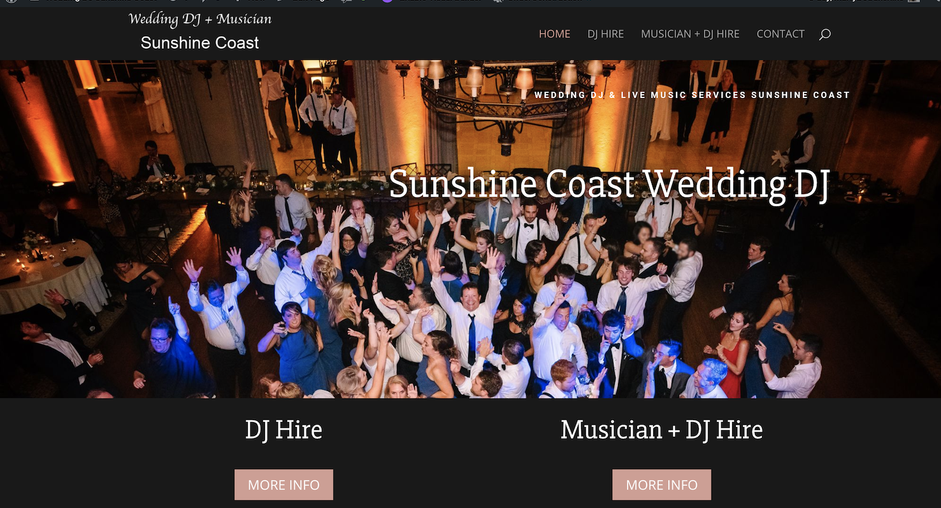This screenshot has width=941, height=508.
Task: Click MORE INFO under Musician + DJ Hire
Action: (x=661, y=484)
